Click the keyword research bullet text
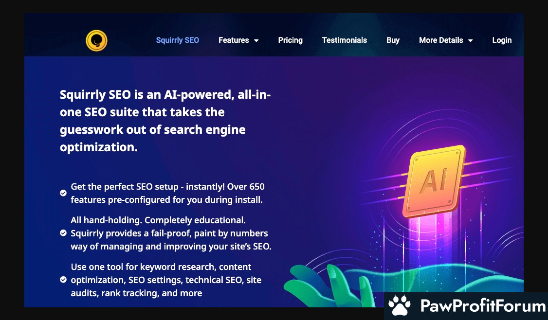The height and width of the screenshot is (320, 548). (x=166, y=280)
